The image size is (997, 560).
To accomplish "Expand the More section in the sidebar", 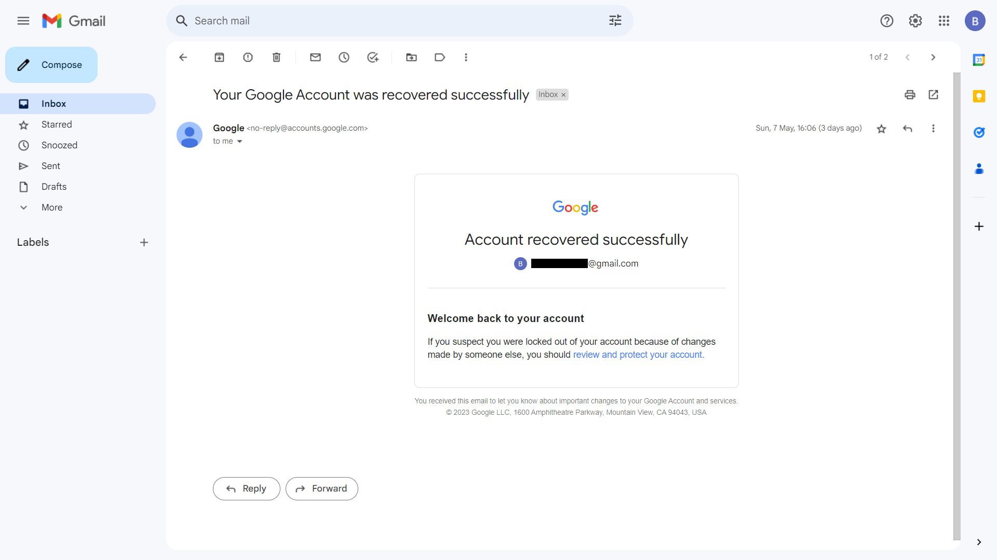I will (x=52, y=207).
